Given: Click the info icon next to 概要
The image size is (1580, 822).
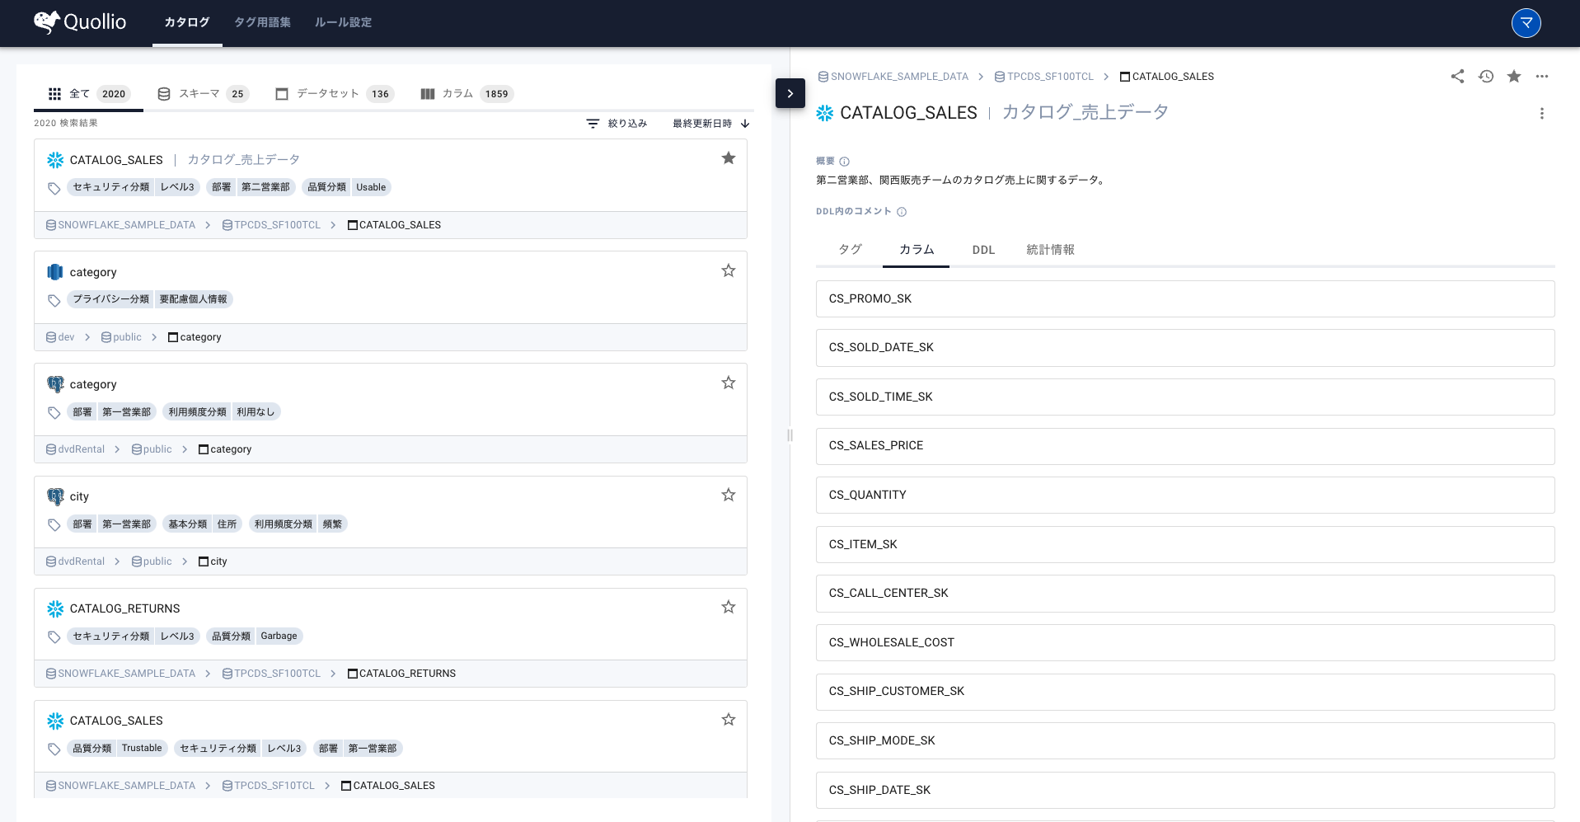Looking at the screenshot, I should (x=843, y=161).
